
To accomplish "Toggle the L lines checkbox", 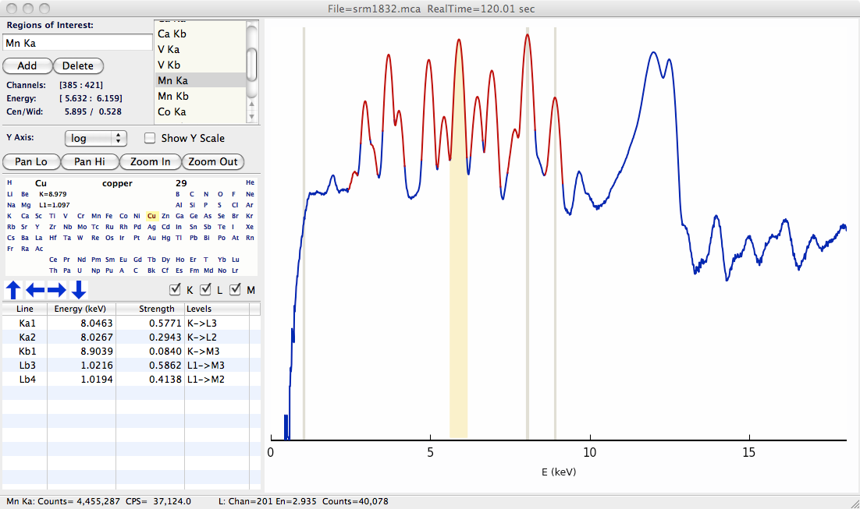I will tap(206, 290).
